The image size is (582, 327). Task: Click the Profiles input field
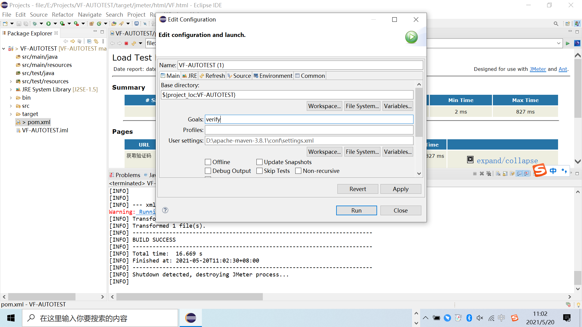pos(309,130)
